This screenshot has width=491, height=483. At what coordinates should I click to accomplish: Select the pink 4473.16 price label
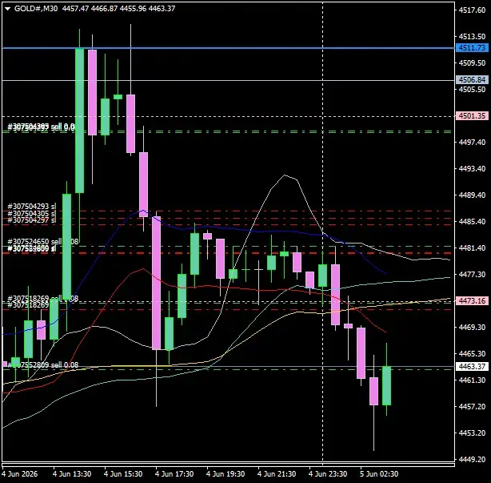point(472,301)
